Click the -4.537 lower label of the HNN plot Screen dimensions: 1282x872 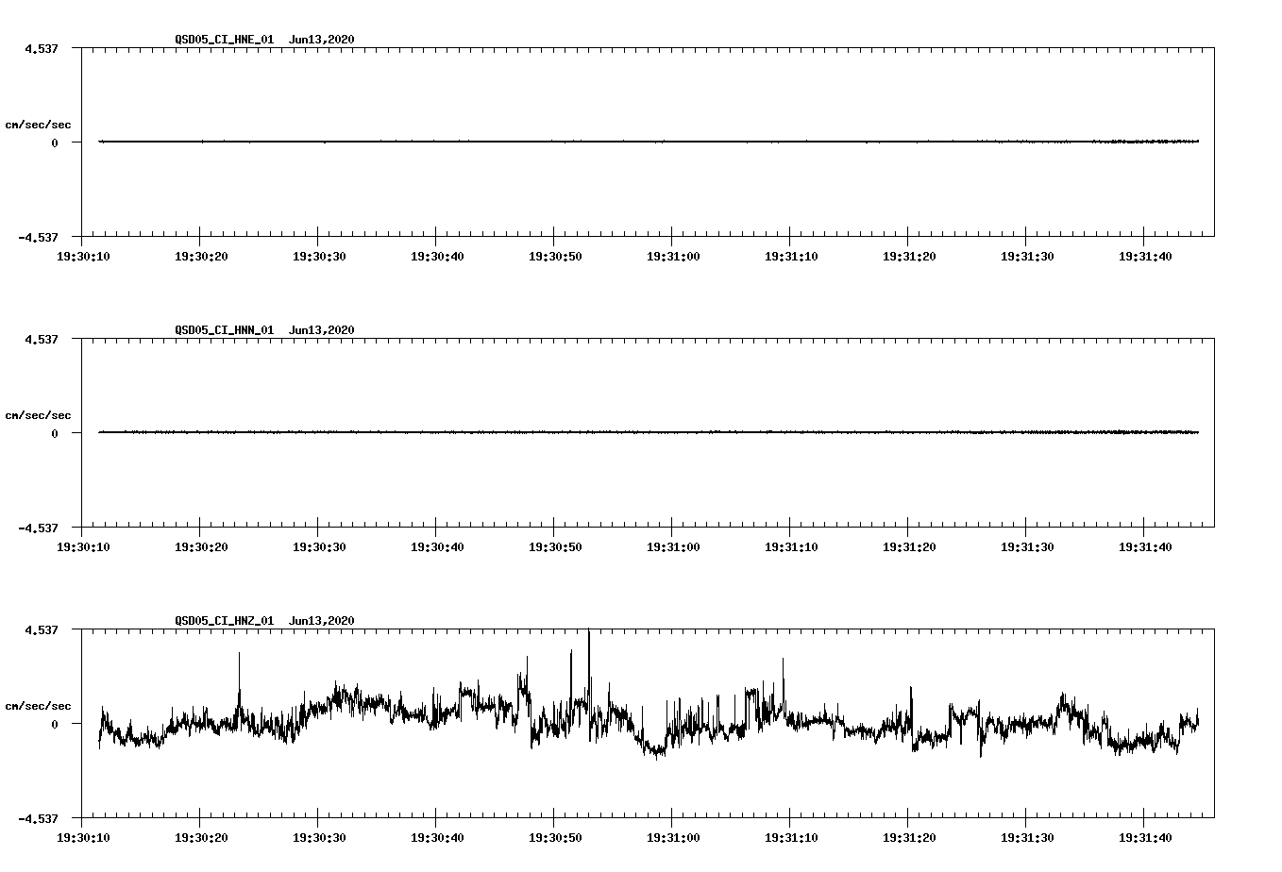click(39, 528)
